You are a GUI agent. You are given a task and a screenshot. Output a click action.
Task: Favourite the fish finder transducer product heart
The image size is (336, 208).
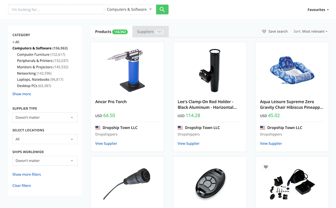[266, 167]
